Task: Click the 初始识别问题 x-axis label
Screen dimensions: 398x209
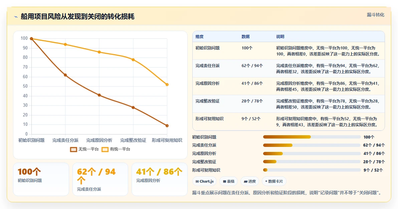Action: [x=31, y=140]
